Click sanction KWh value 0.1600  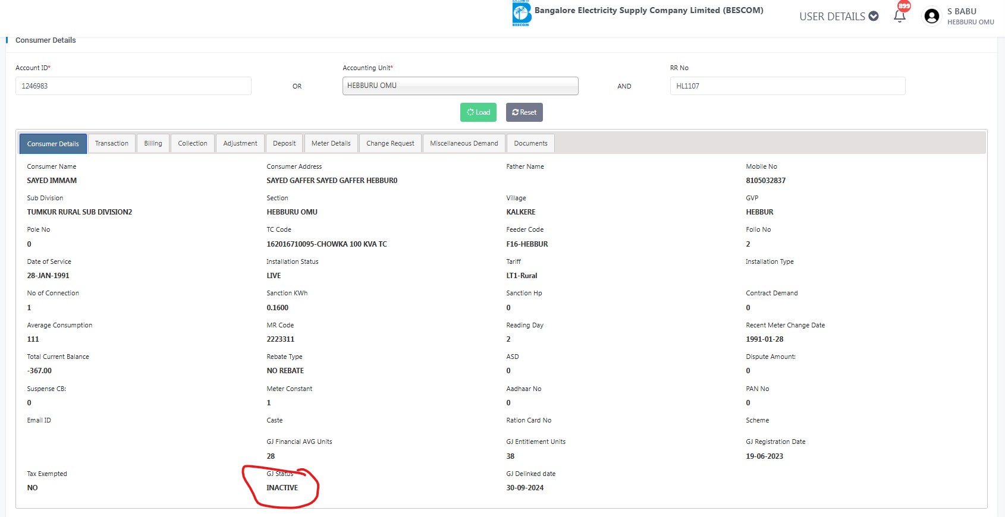pos(277,308)
